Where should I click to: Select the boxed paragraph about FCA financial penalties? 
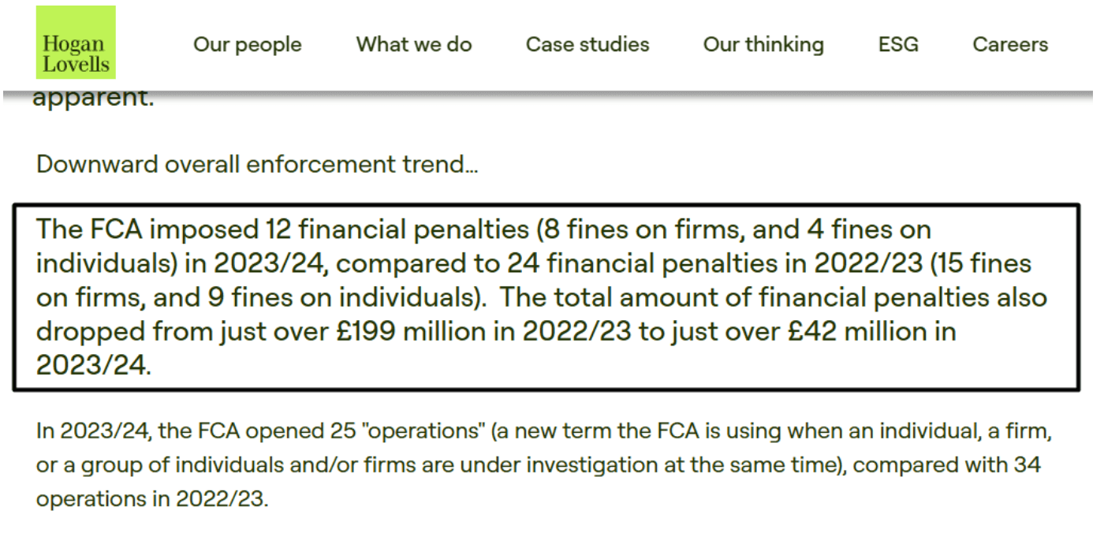click(x=546, y=297)
